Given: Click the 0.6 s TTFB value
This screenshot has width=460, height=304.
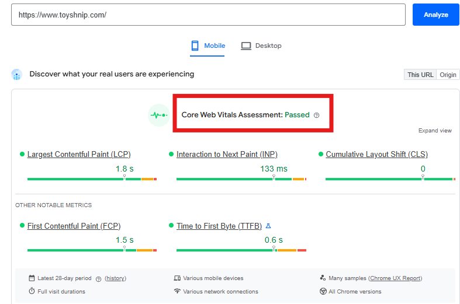Looking at the screenshot, I should point(274,240).
